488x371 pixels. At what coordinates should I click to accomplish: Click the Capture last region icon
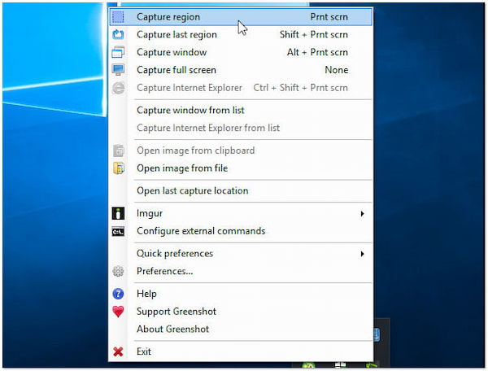pyautogui.click(x=118, y=34)
